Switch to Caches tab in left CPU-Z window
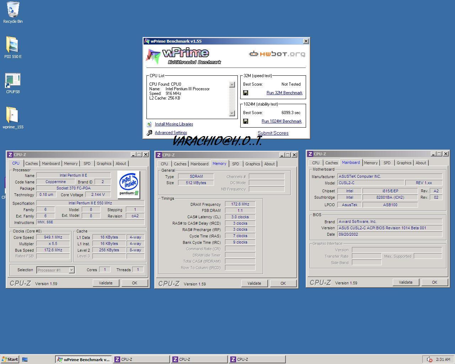The width and height of the screenshot is (455, 364). click(31, 164)
